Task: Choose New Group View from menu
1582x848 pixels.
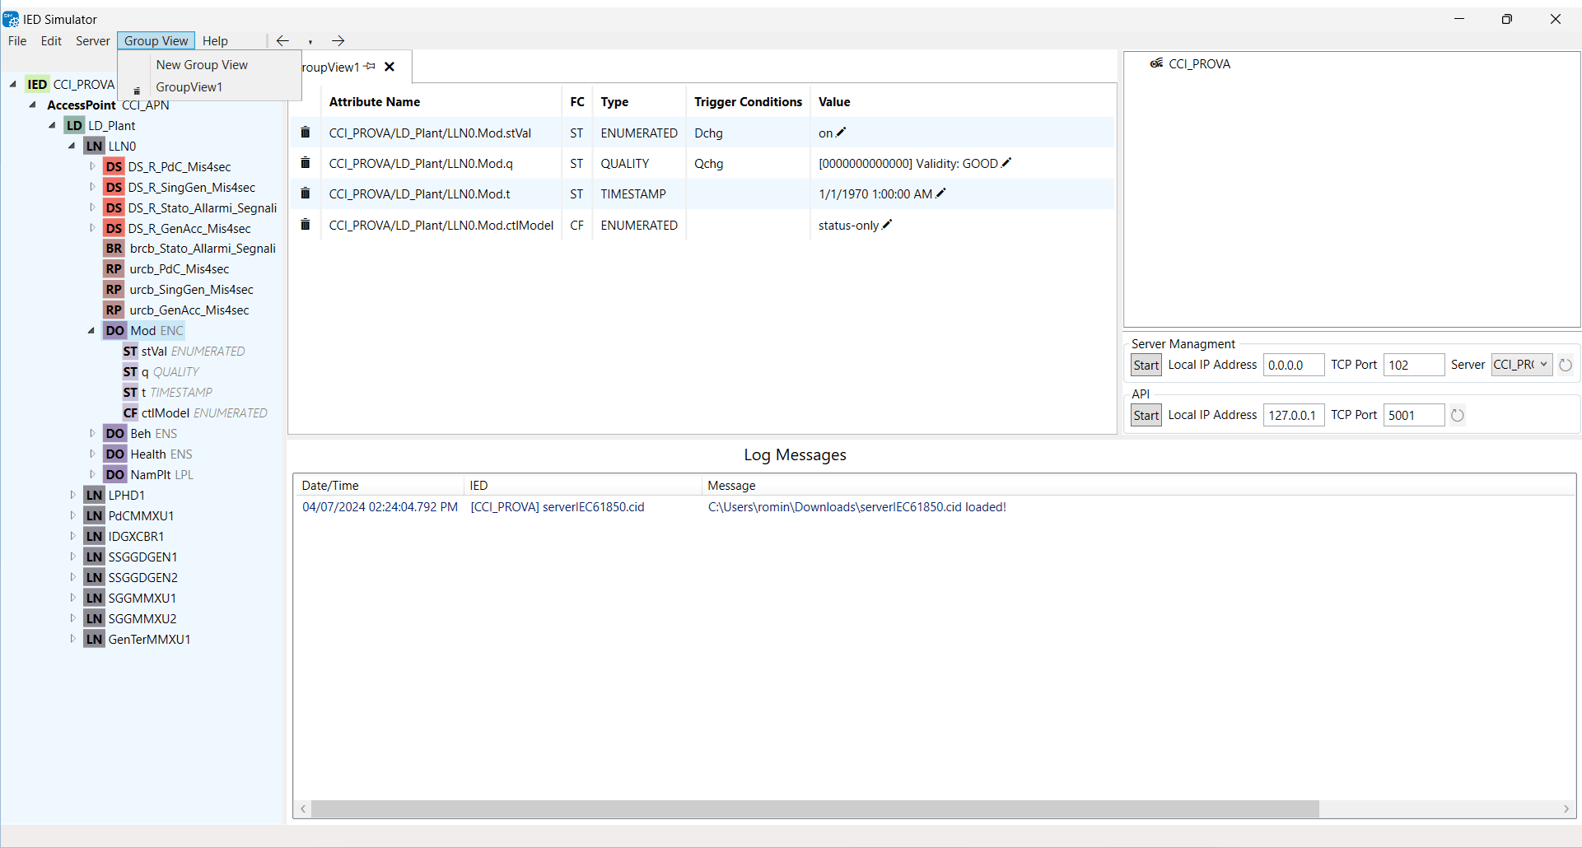Action: [x=209, y=64]
